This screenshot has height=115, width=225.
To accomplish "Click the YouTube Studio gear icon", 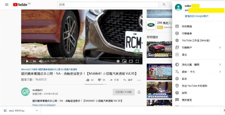I will tap(177, 40).
